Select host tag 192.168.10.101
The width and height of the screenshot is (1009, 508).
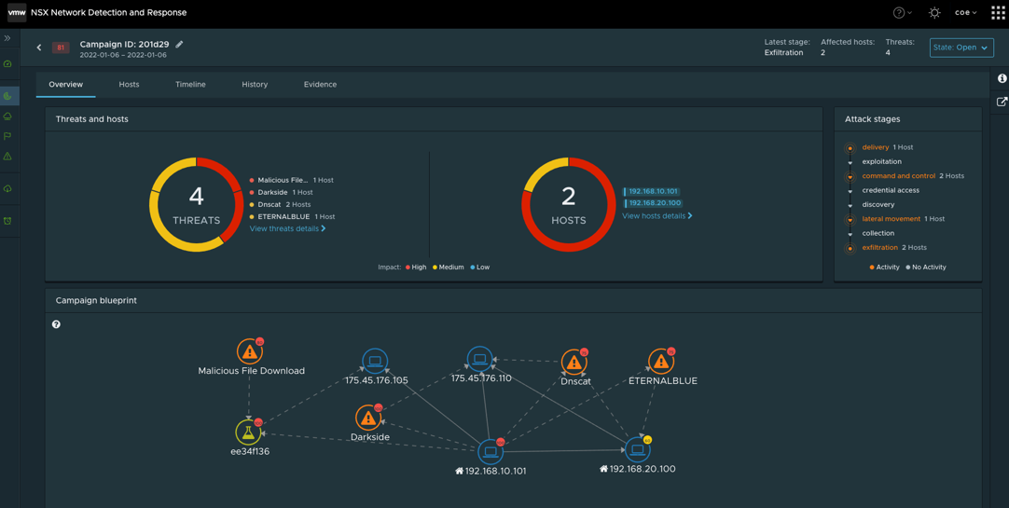click(651, 192)
